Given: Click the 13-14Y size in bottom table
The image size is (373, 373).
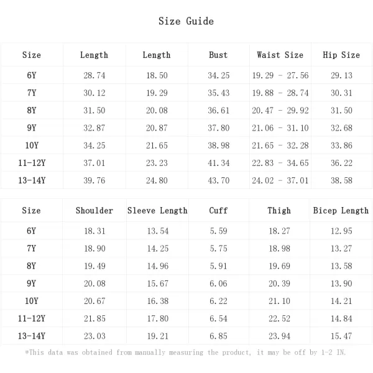Looking at the screenshot, I should pyautogui.click(x=32, y=336).
